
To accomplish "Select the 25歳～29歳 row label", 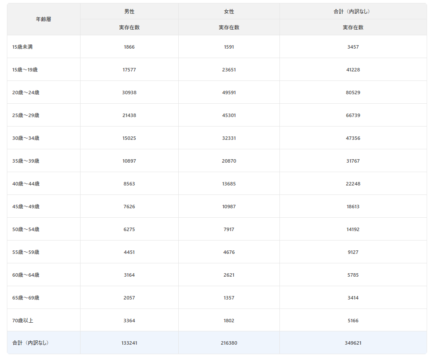I will (26, 115).
